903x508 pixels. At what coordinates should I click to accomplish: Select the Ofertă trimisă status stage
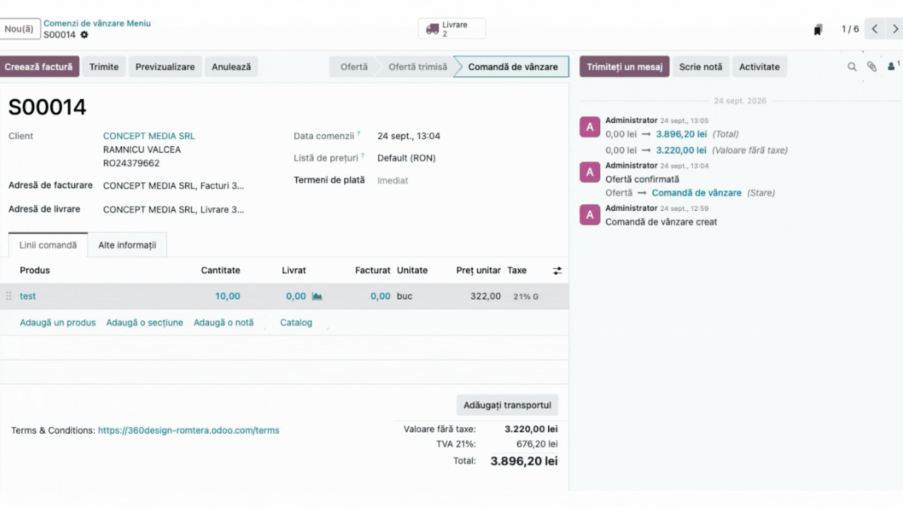[418, 67]
